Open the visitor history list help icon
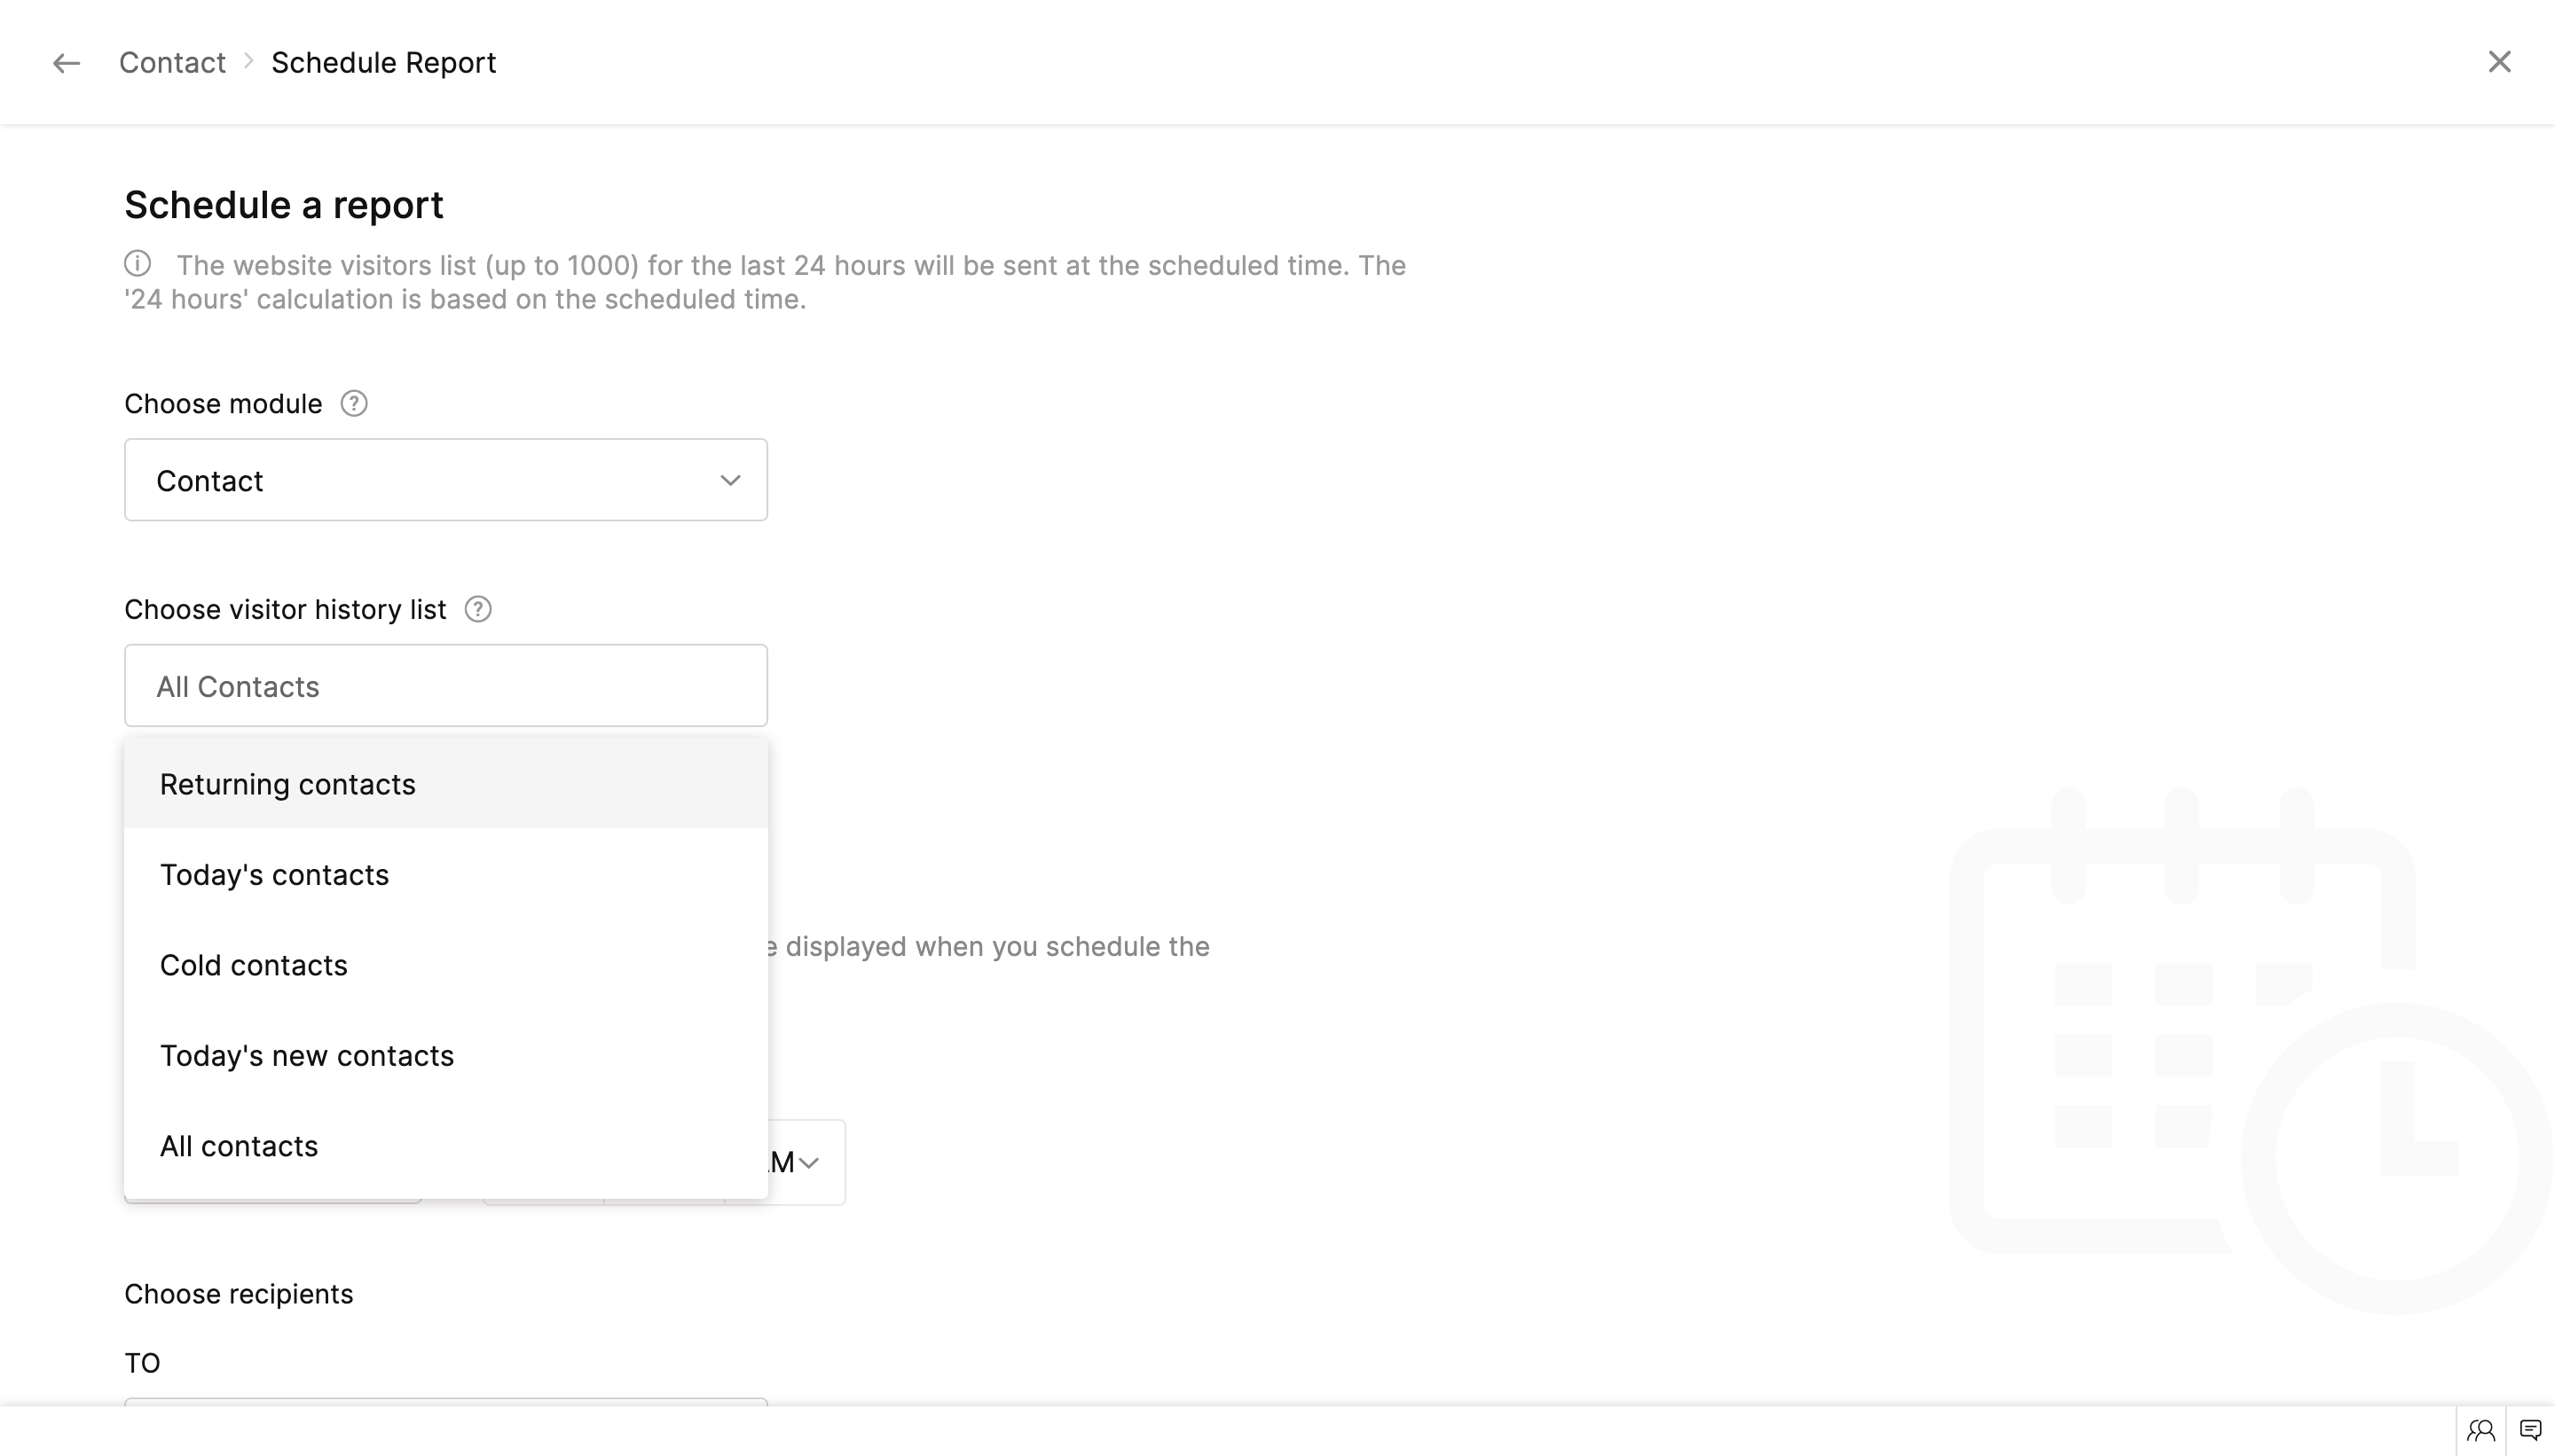2555x1456 pixels. click(478, 610)
